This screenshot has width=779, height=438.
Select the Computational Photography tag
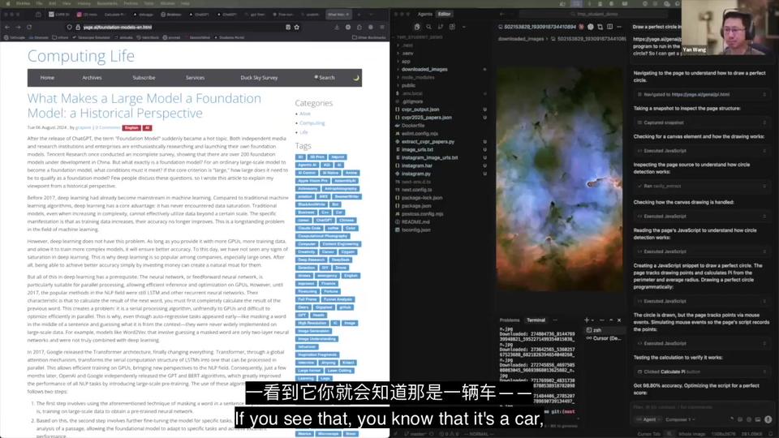point(322,236)
